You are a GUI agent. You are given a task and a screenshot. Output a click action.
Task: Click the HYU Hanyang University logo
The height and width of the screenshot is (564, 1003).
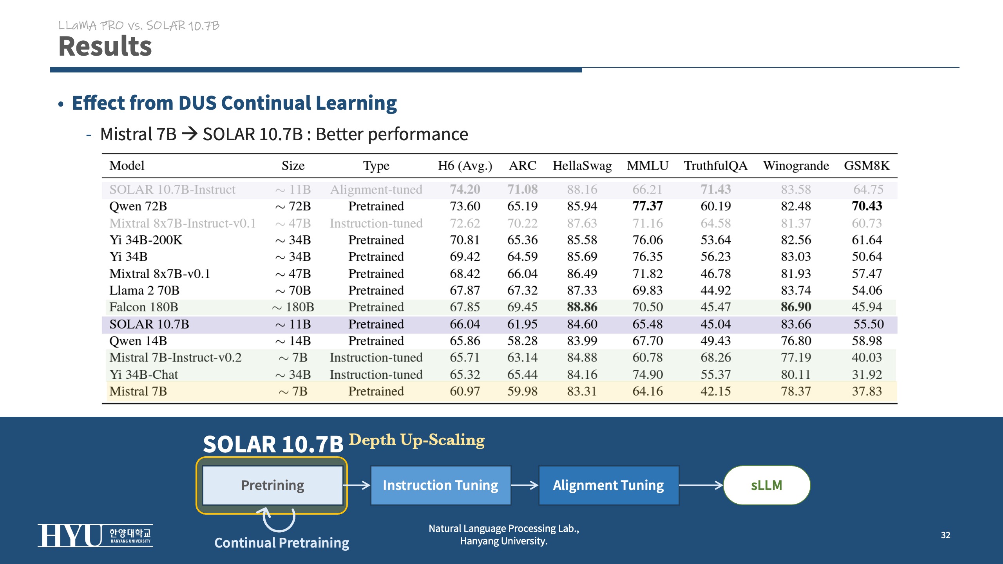coord(95,535)
